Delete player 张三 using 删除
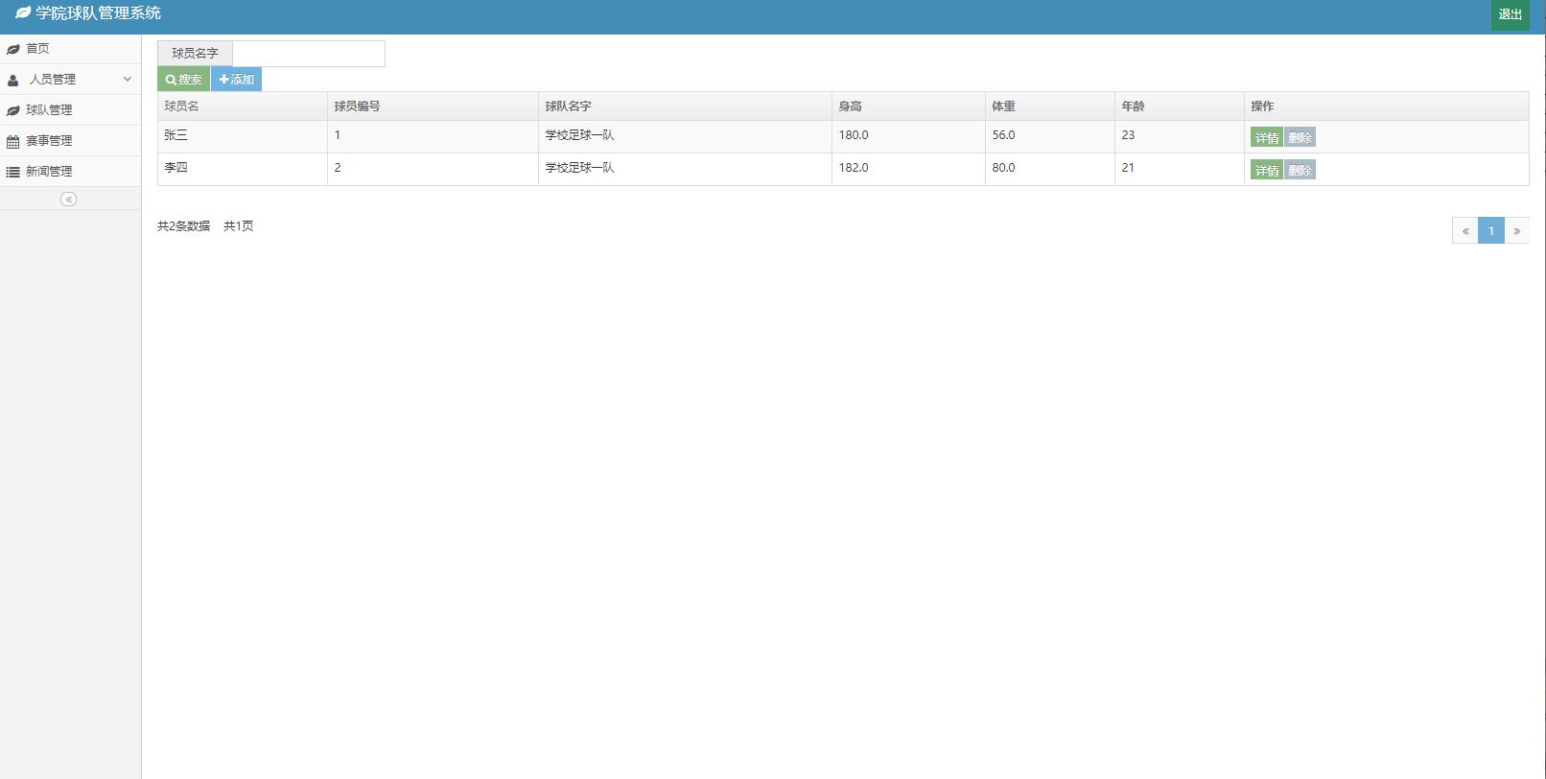The image size is (1546, 779). pyautogui.click(x=1300, y=137)
